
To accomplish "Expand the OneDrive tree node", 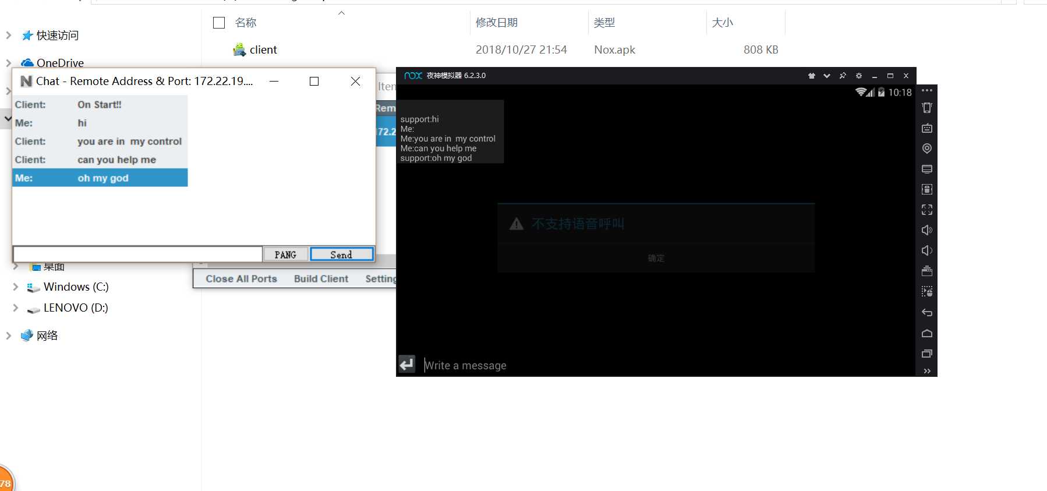I will click(8, 62).
